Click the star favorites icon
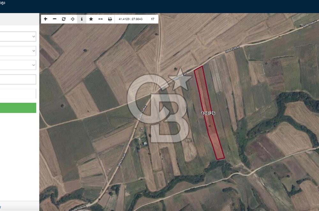The height and width of the screenshot is (211, 319). click(x=91, y=19)
